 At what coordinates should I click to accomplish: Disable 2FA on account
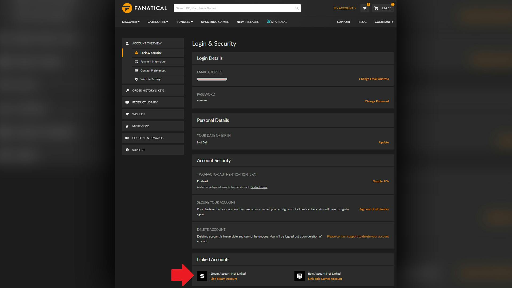click(381, 181)
